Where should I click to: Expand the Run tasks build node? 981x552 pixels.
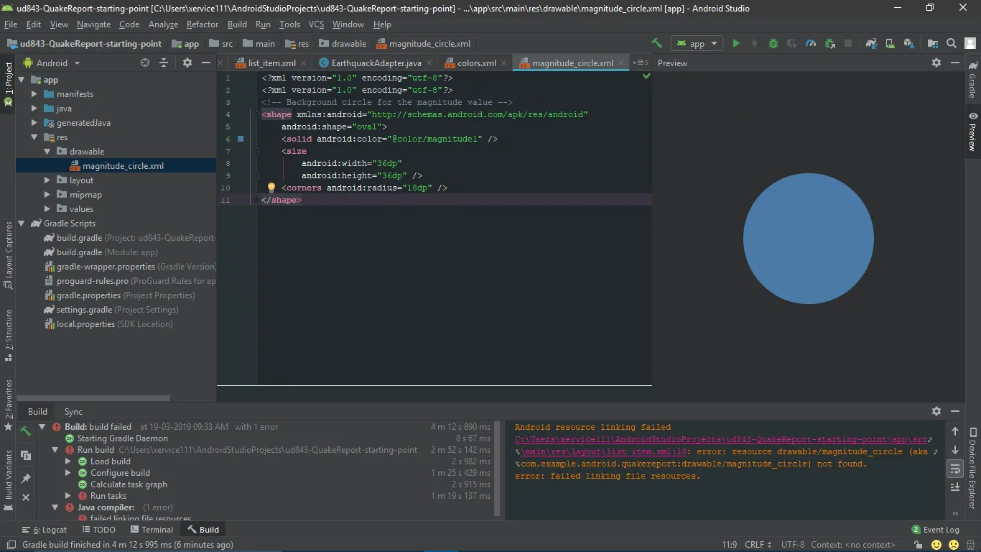[x=68, y=496]
